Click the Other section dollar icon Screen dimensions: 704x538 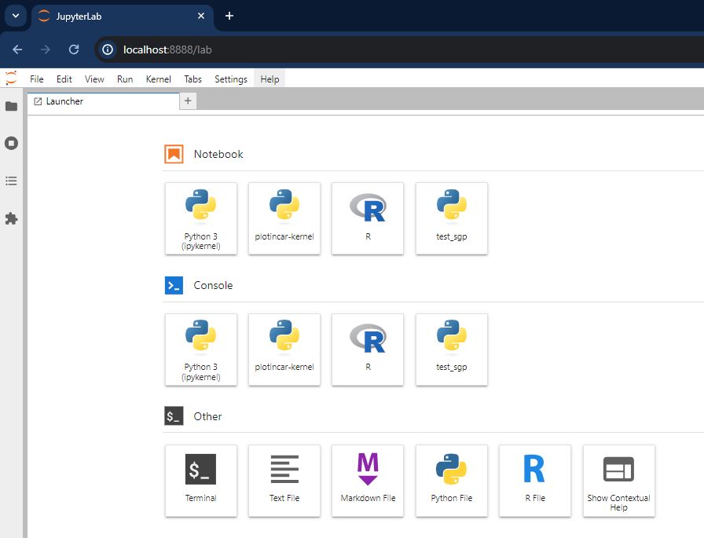pos(174,416)
